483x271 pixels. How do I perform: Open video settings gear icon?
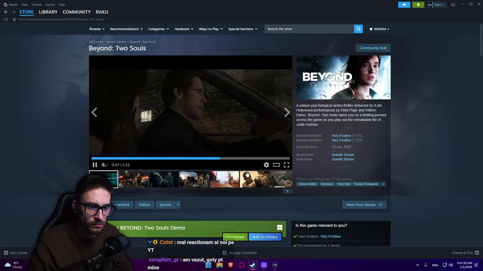click(x=266, y=165)
